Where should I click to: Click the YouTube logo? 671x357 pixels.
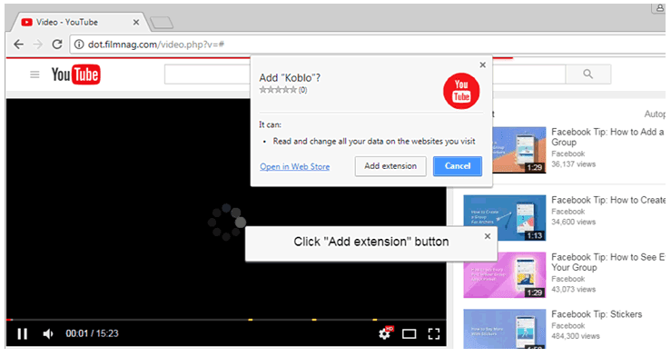coord(75,74)
